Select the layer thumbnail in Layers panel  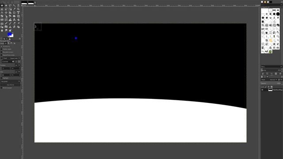coord(270,90)
